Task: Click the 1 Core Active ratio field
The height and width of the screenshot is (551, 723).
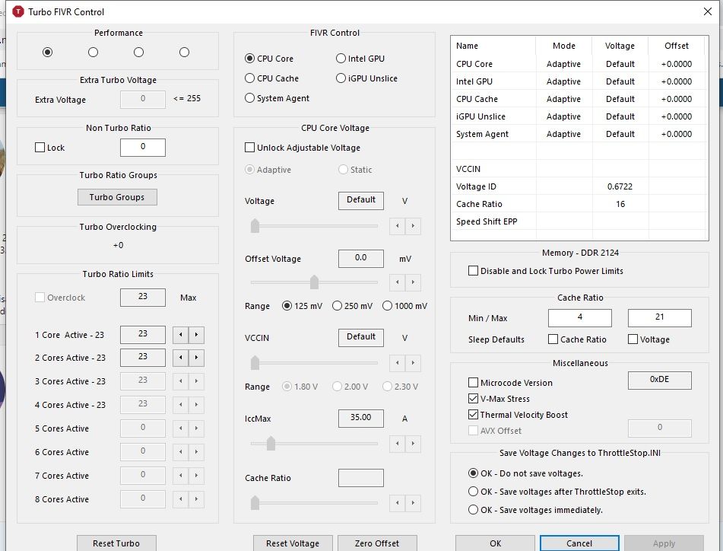Action: click(x=143, y=335)
